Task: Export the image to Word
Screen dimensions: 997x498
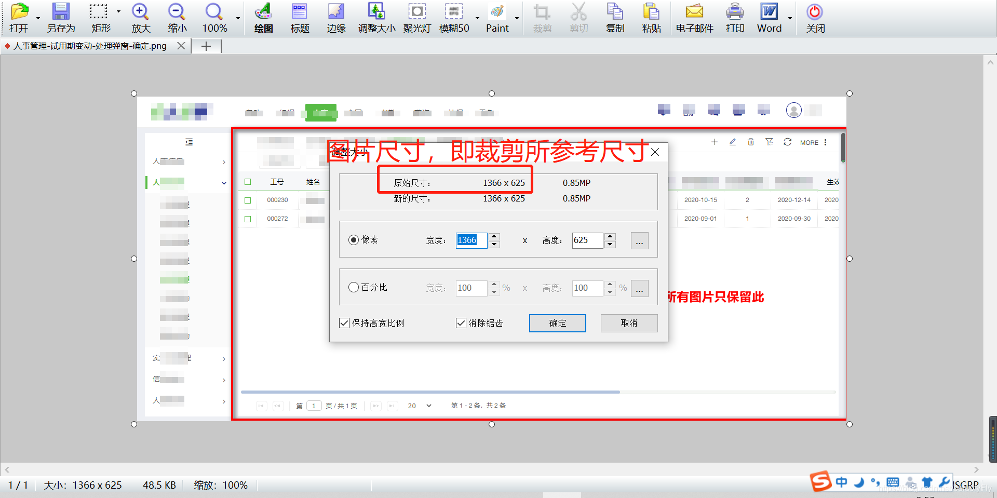Action: coord(769,18)
